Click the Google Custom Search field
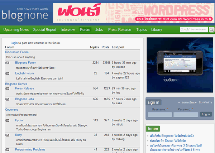 (194, 30)
